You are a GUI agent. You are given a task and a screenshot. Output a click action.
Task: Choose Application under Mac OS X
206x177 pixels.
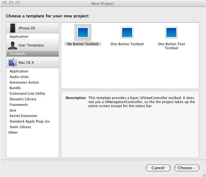tap(19, 71)
